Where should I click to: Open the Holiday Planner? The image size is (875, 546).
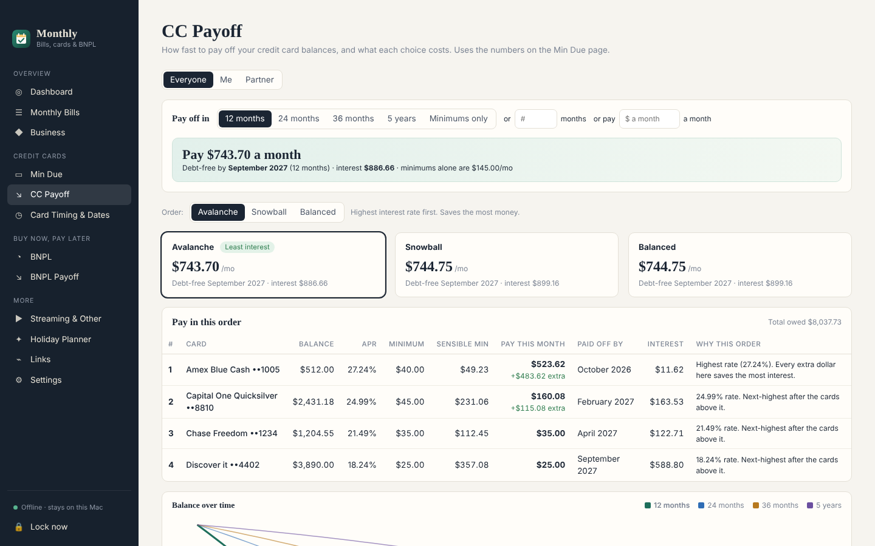click(x=69, y=339)
